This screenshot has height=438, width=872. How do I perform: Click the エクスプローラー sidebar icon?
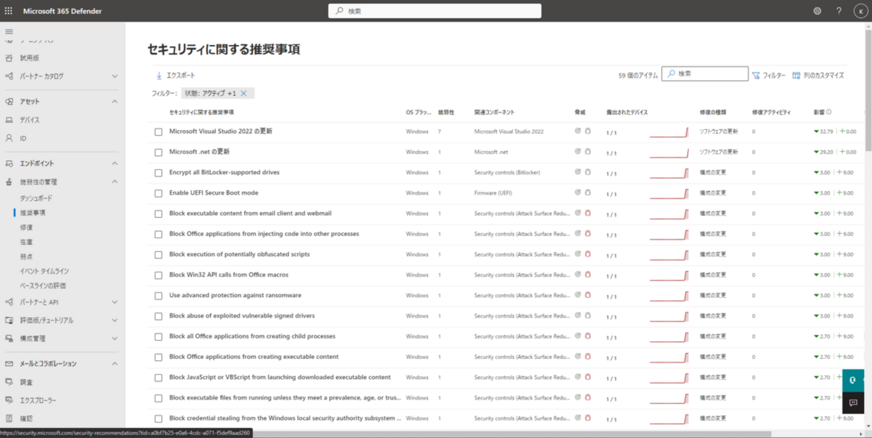point(9,400)
